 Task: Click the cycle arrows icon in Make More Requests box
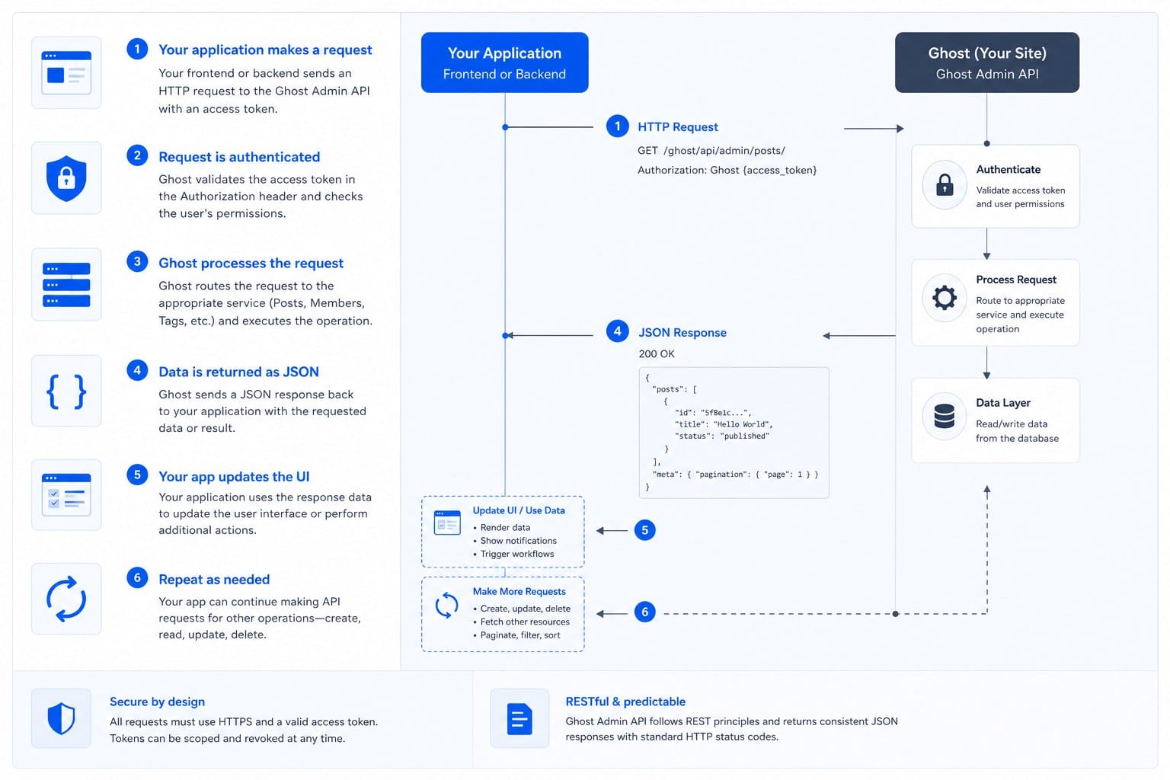tap(446, 606)
